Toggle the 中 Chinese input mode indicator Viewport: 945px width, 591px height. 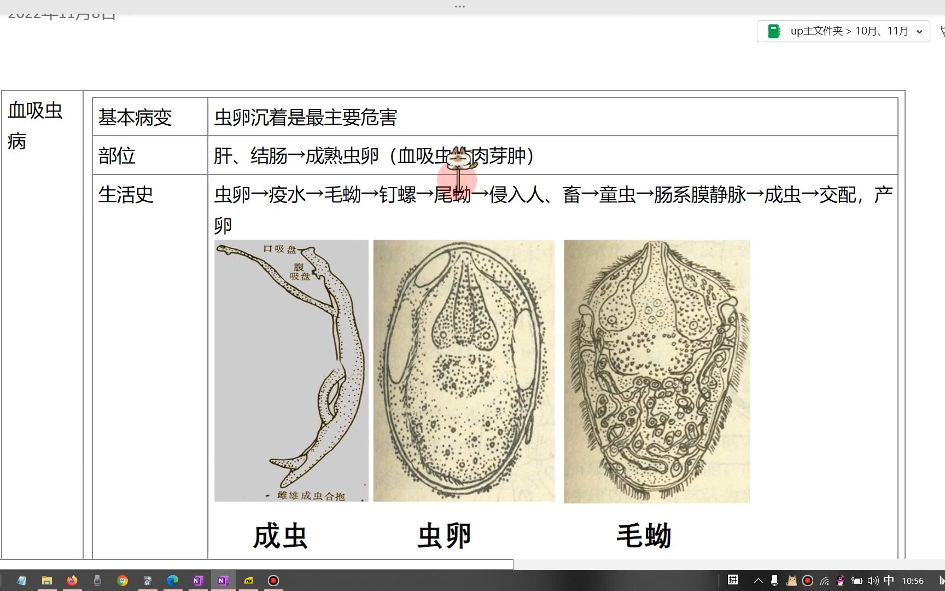889,580
